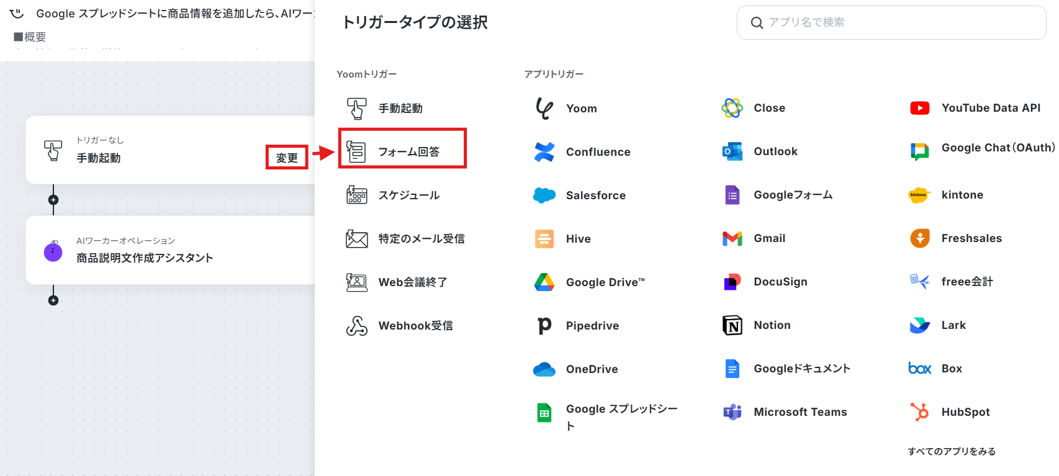Click the Notion label
Viewport: 1059px width, 476px height.
click(772, 325)
